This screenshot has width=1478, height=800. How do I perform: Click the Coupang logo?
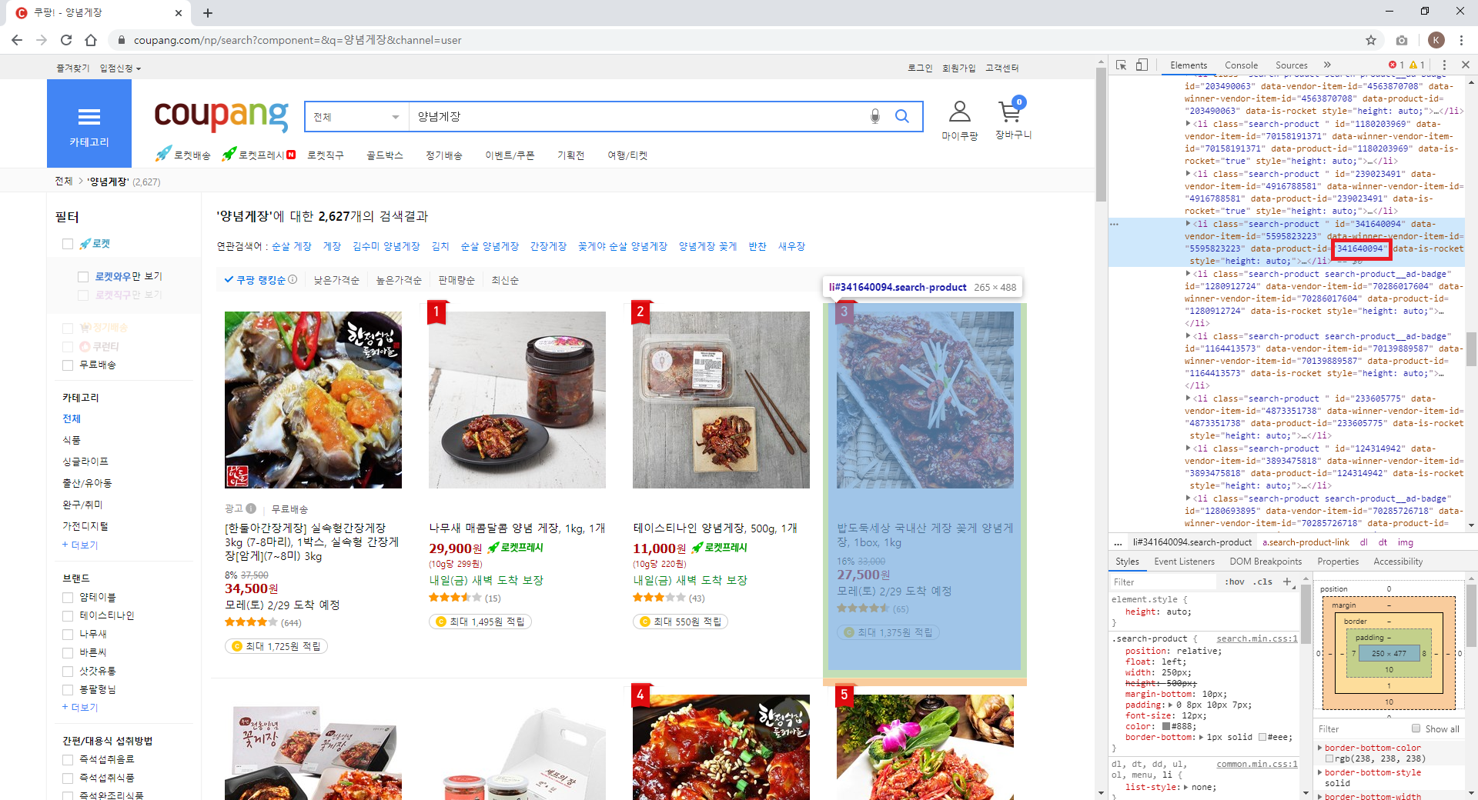(222, 115)
